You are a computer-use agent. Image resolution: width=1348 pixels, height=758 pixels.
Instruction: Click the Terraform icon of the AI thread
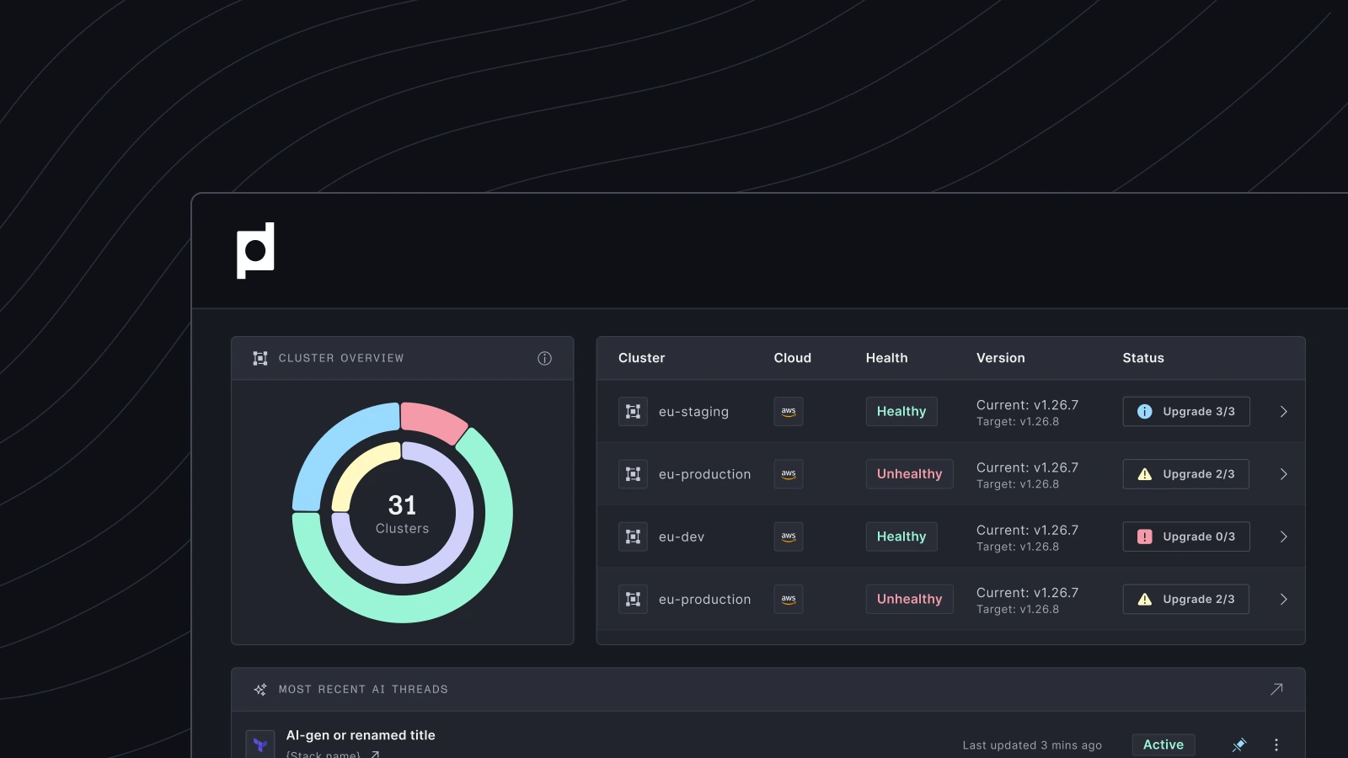(x=260, y=745)
